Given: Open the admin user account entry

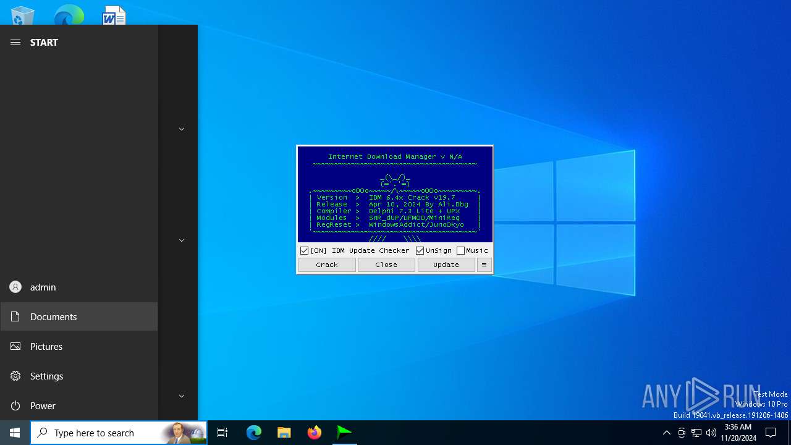Looking at the screenshot, I should pyautogui.click(x=79, y=287).
